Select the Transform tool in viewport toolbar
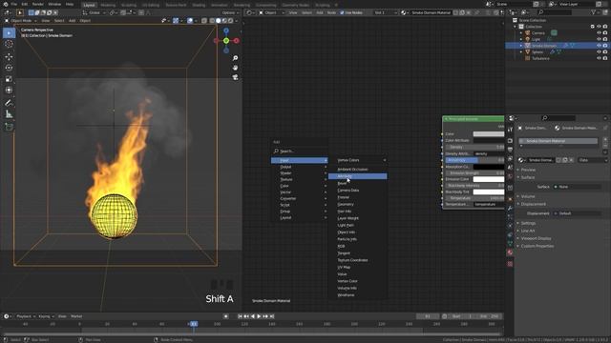Screen dimensions: 611x343 (9, 91)
